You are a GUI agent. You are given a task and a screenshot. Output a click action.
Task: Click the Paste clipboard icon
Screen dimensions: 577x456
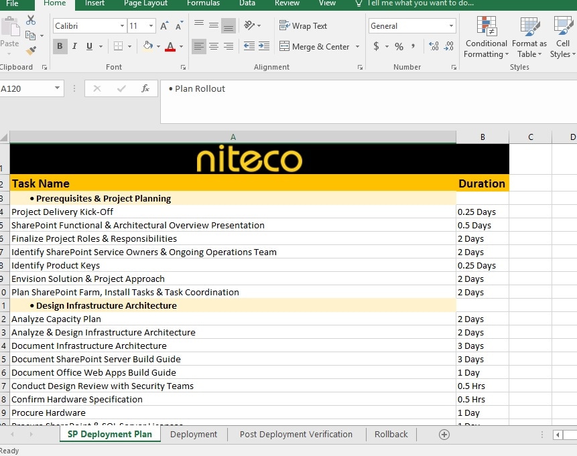pyautogui.click(x=10, y=27)
